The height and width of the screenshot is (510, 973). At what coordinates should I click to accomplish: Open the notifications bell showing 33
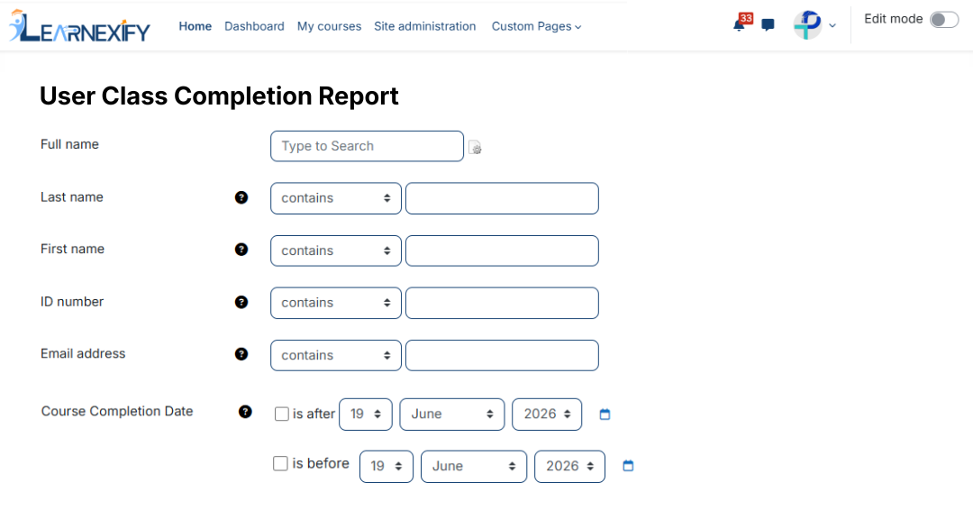tap(742, 23)
